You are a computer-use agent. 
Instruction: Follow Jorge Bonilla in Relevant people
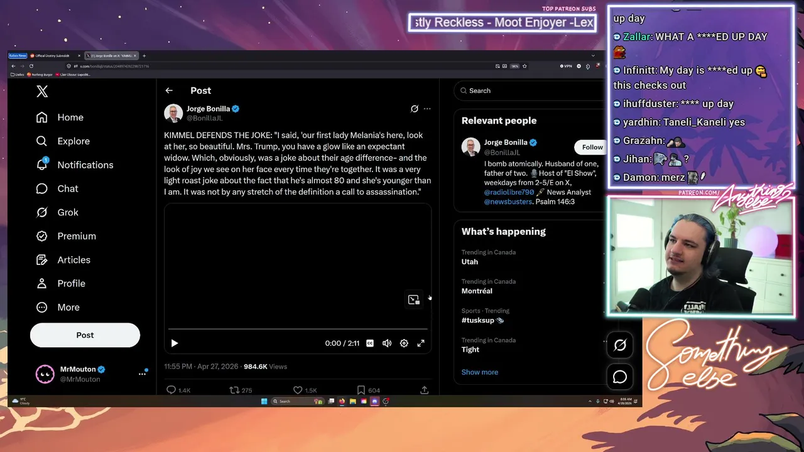pyautogui.click(x=592, y=147)
